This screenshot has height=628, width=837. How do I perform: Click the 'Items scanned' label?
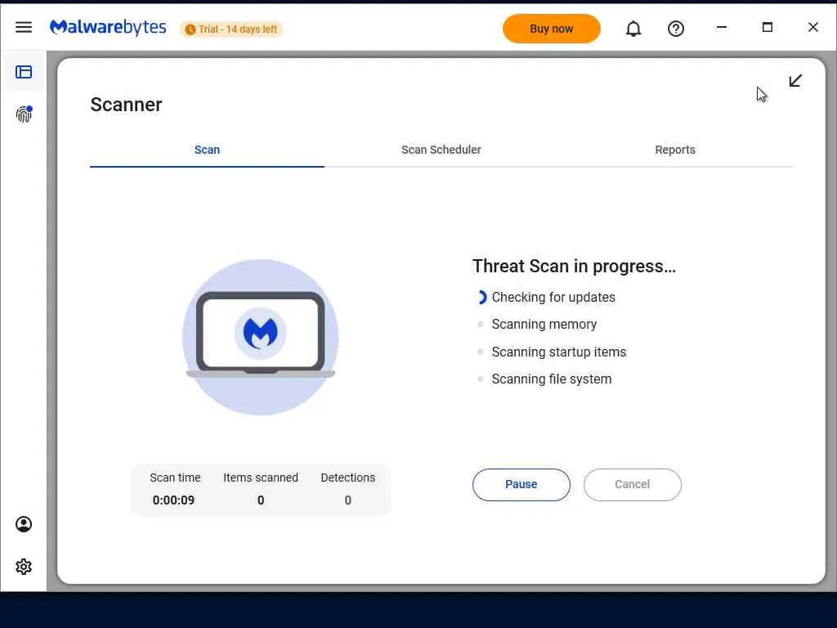[x=261, y=478]
